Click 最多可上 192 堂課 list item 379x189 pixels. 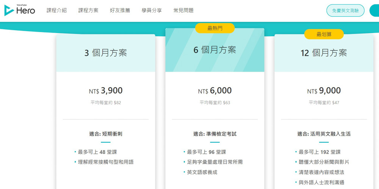tap(319, 152)
